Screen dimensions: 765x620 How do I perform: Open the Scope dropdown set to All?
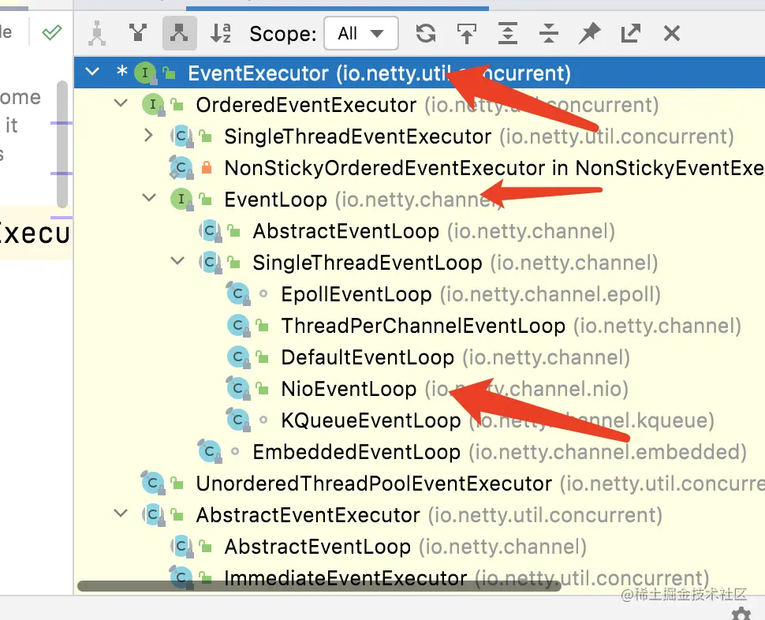point(361,33)
